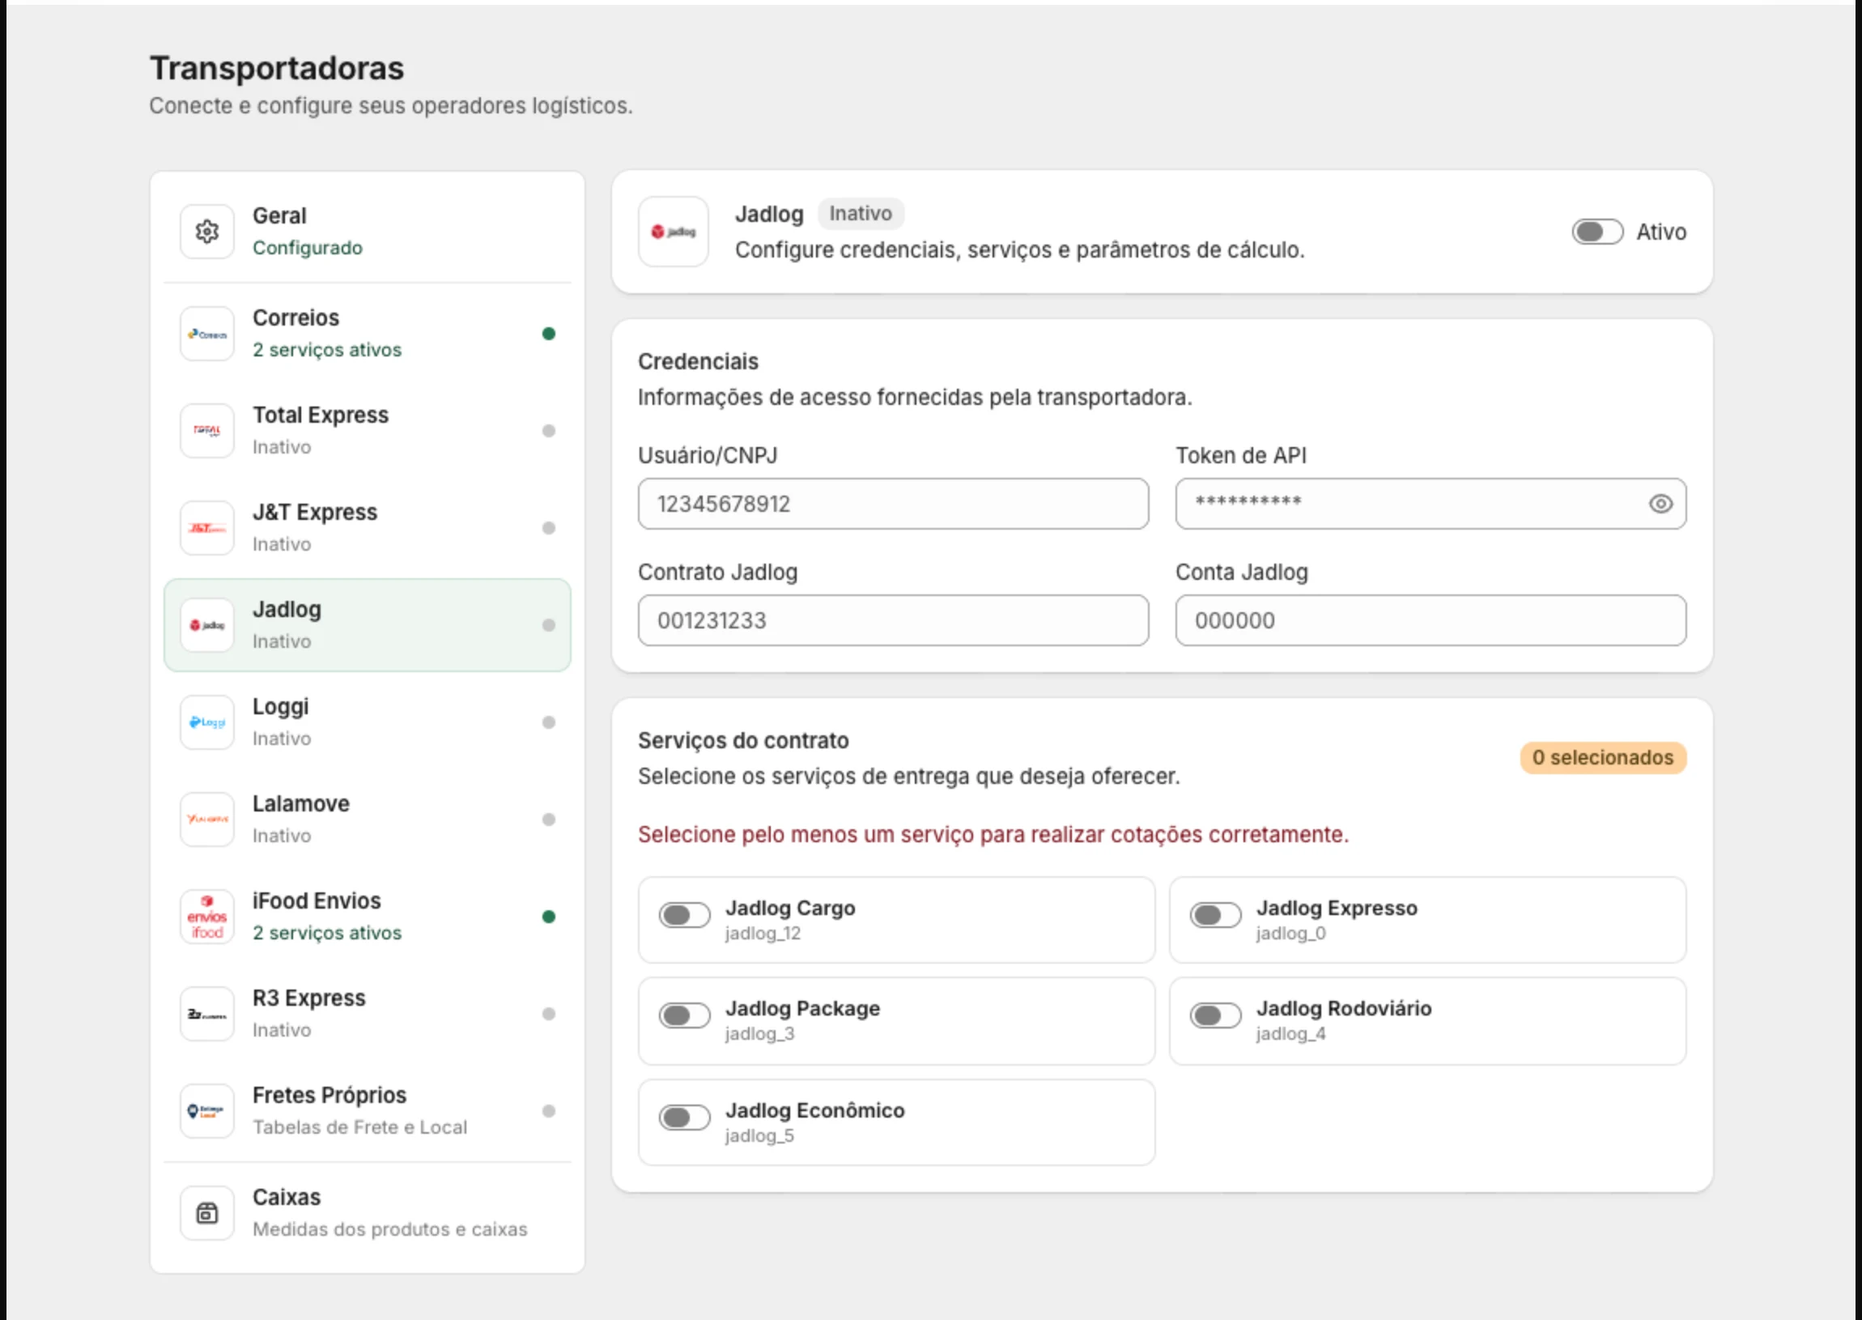
Task: Click the 'Credenciais' heading
Action: pos(698,362)
